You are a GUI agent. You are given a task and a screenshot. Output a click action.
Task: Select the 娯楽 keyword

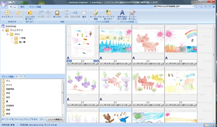[x=8, y=110]
